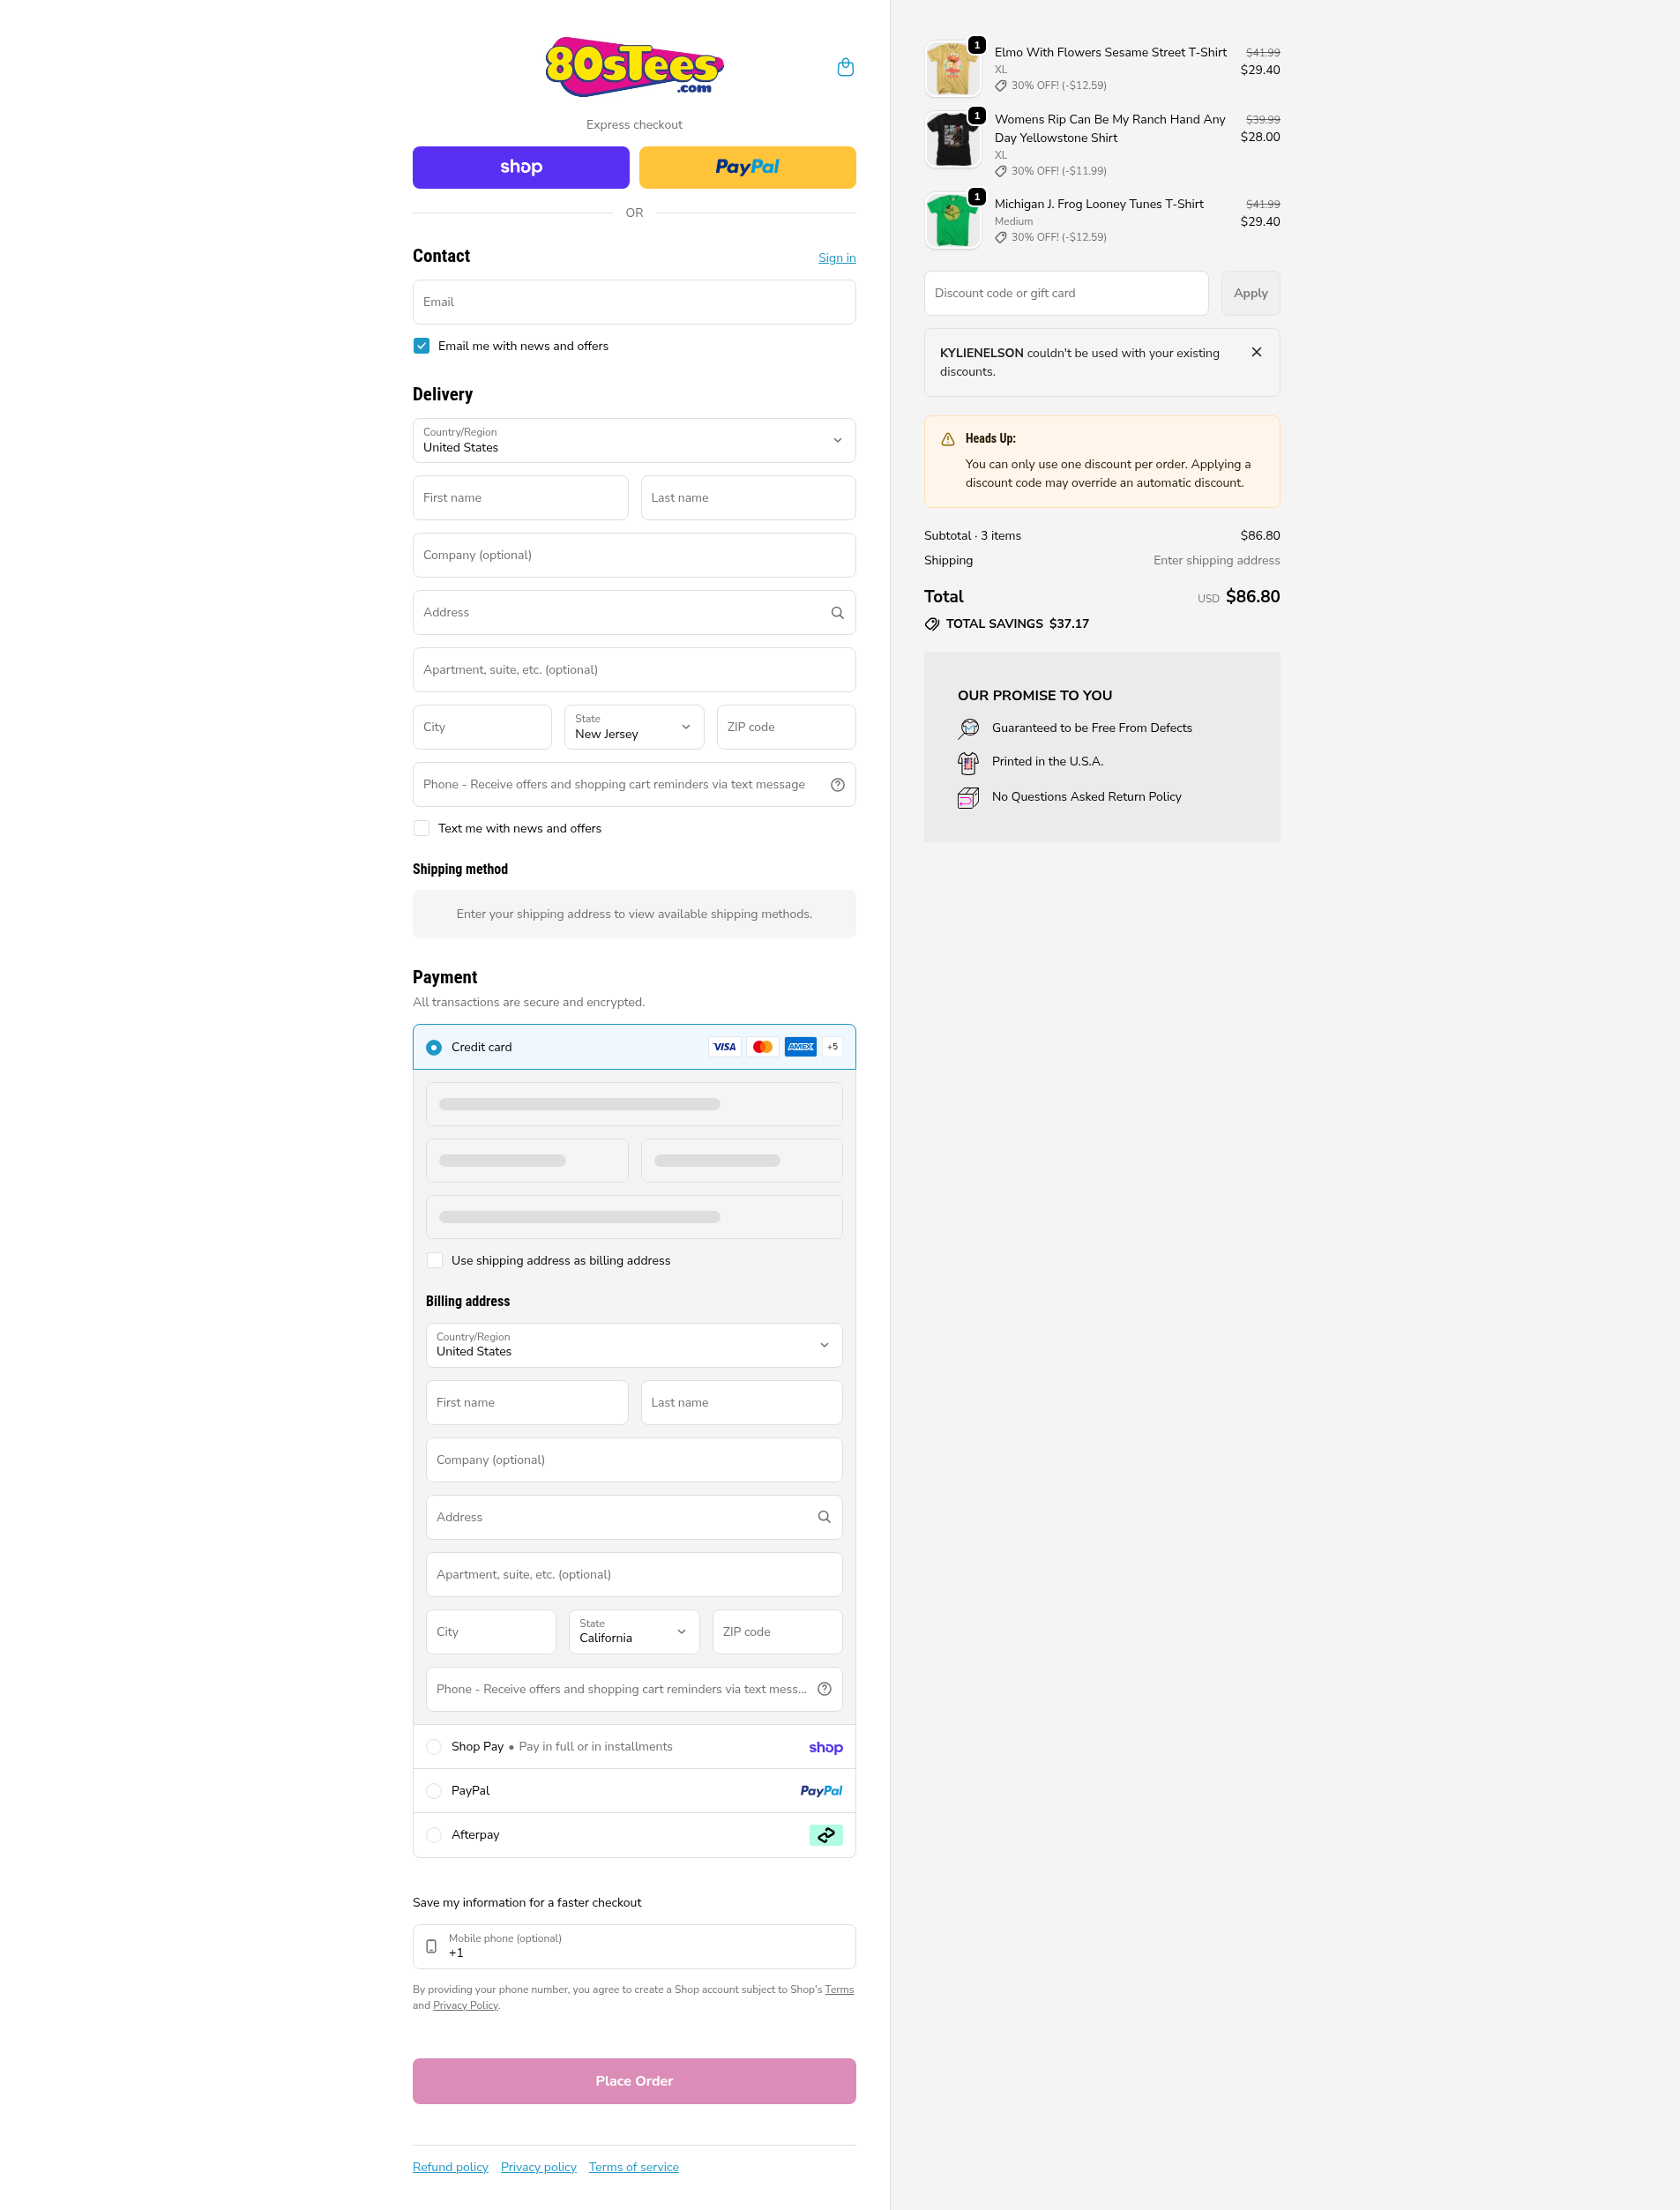The image size is (1680, 2210).
Task: Open the Sign in link
Action: [x=836, y=258]
